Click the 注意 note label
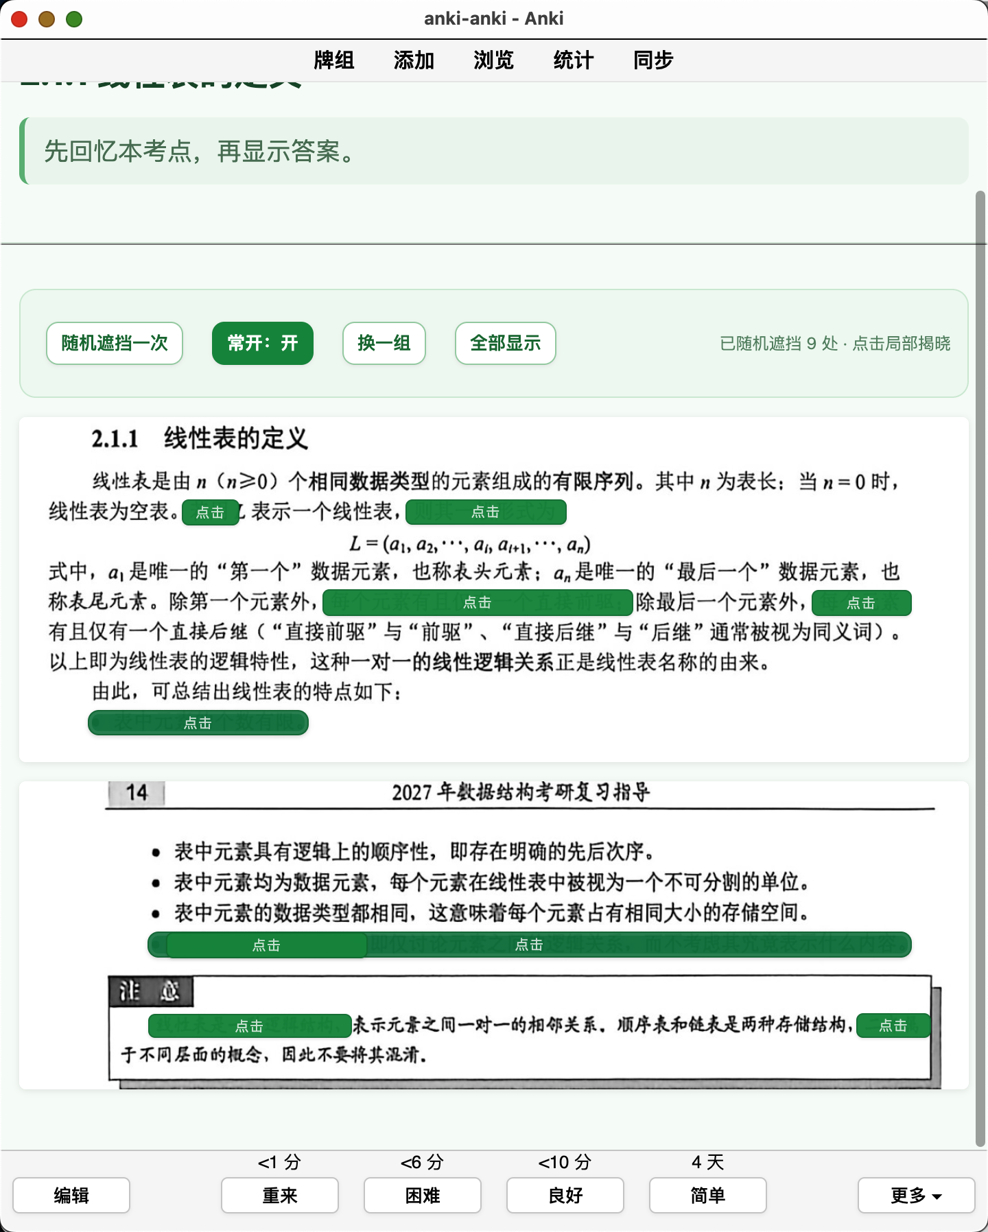This screenshot has width=988, height=1232. point(151,991)
